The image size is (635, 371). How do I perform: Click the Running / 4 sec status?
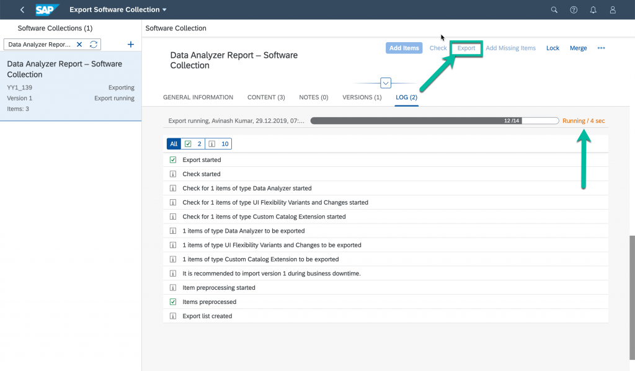583,121
